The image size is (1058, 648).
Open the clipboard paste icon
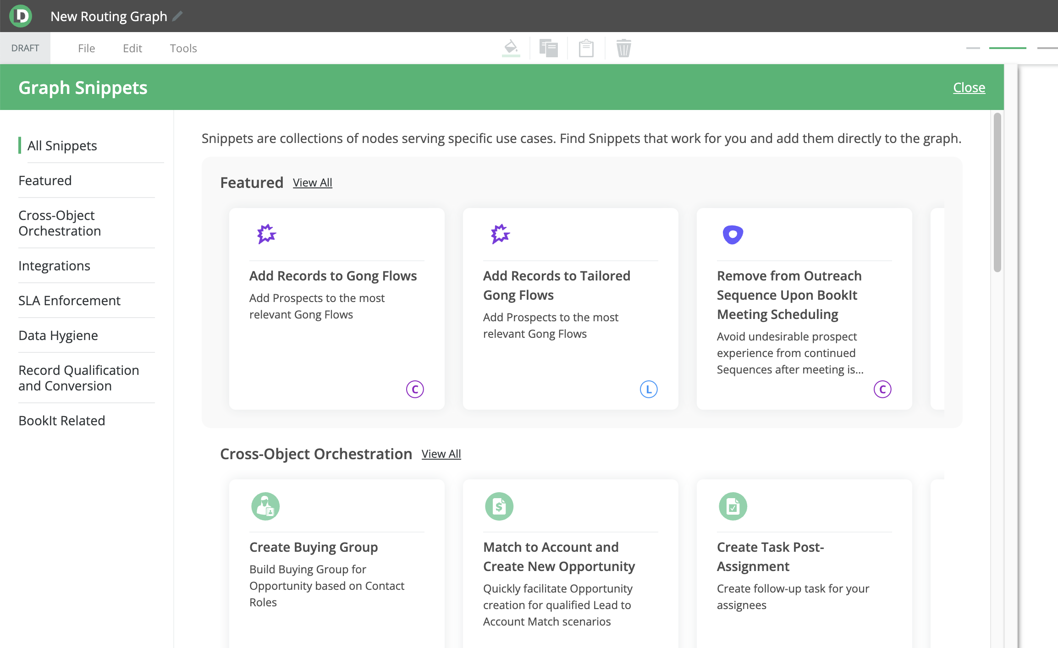[586, 48]
